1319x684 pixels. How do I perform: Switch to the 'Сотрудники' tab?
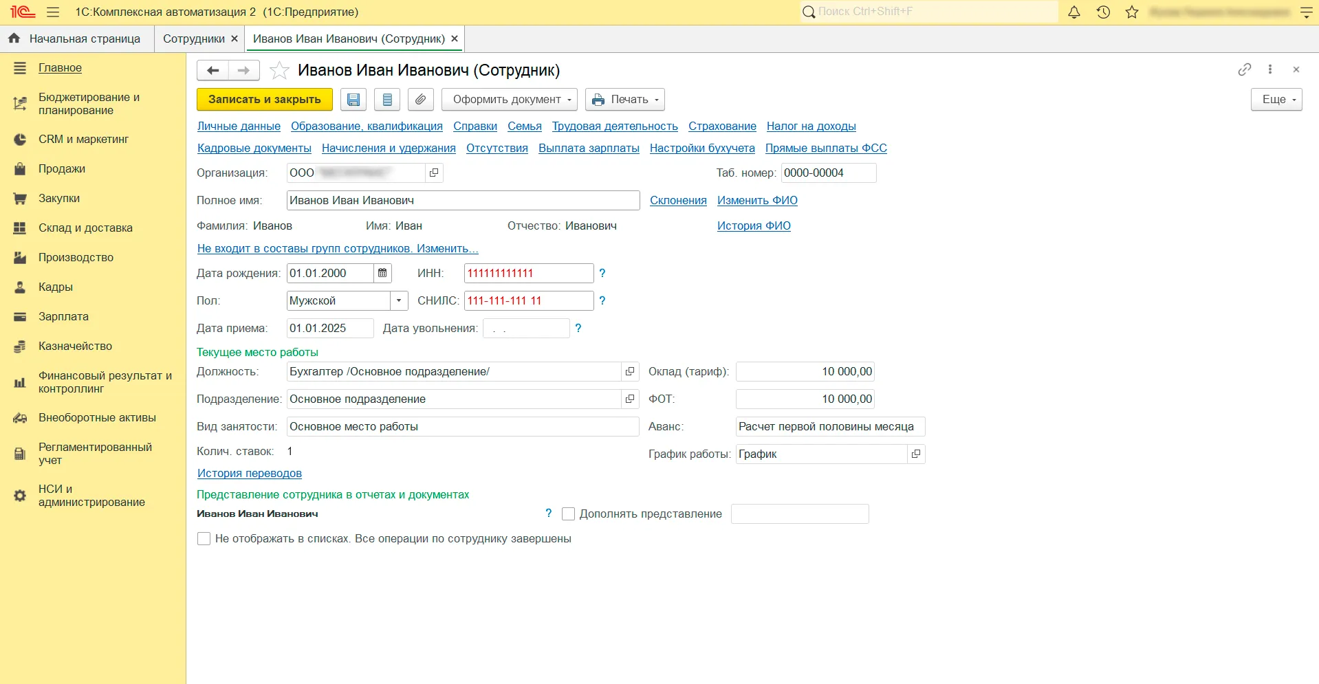click(194, 39)
